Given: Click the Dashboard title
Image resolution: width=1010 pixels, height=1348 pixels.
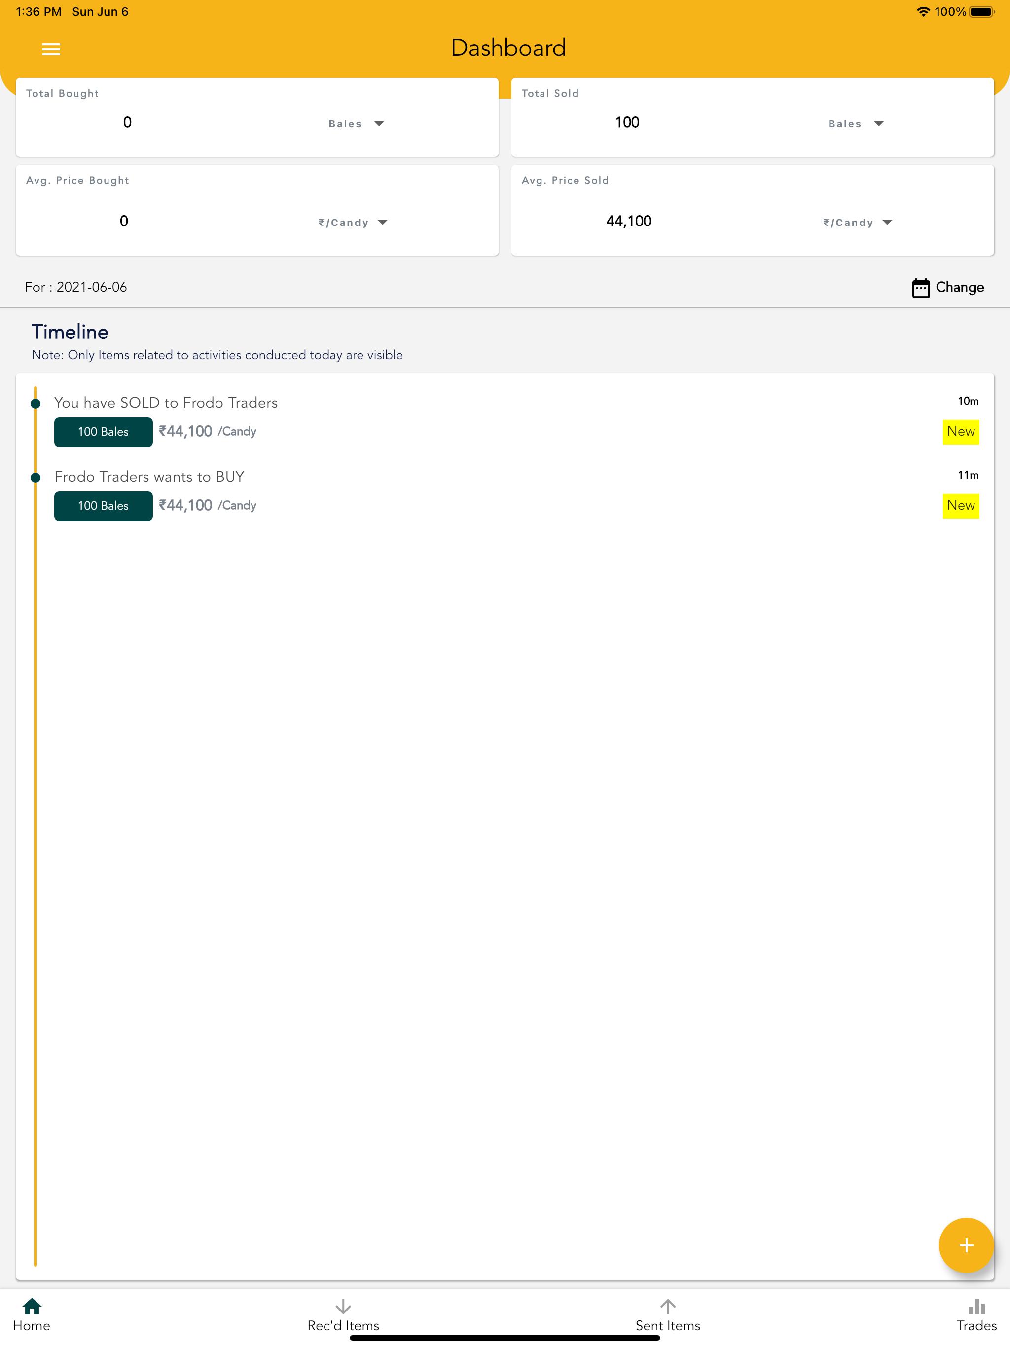Looking at the screenshot, I should point(508,48).
